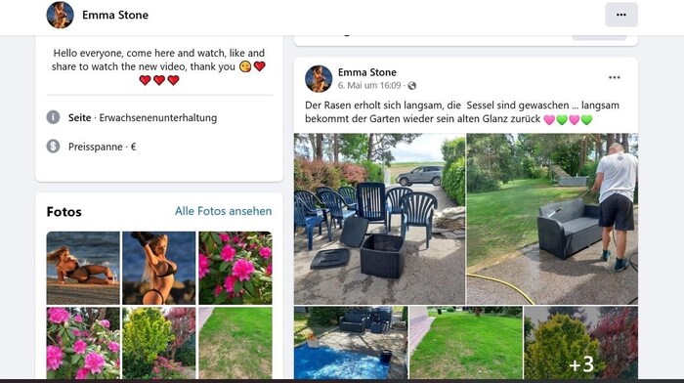Click the Alle Fotos ansehen link
684x383 pixels.
coord(224,211)
